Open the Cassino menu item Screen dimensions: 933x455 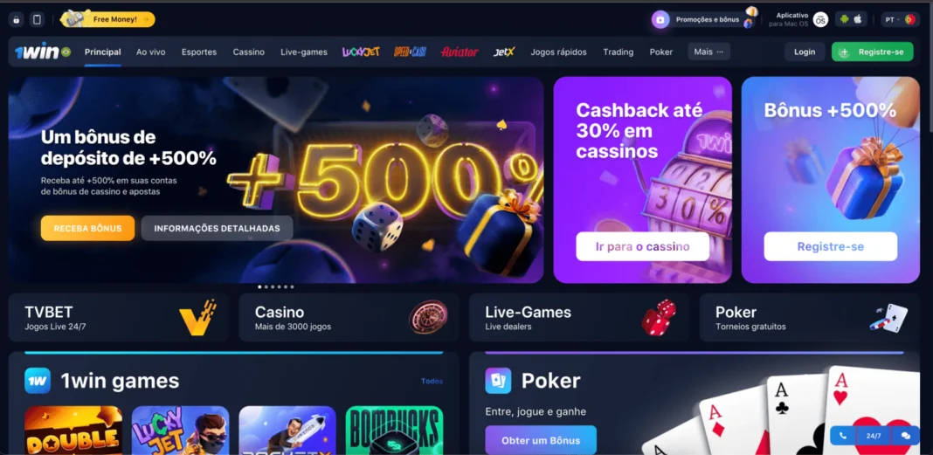pyautogui.click(x=249, y=52)
